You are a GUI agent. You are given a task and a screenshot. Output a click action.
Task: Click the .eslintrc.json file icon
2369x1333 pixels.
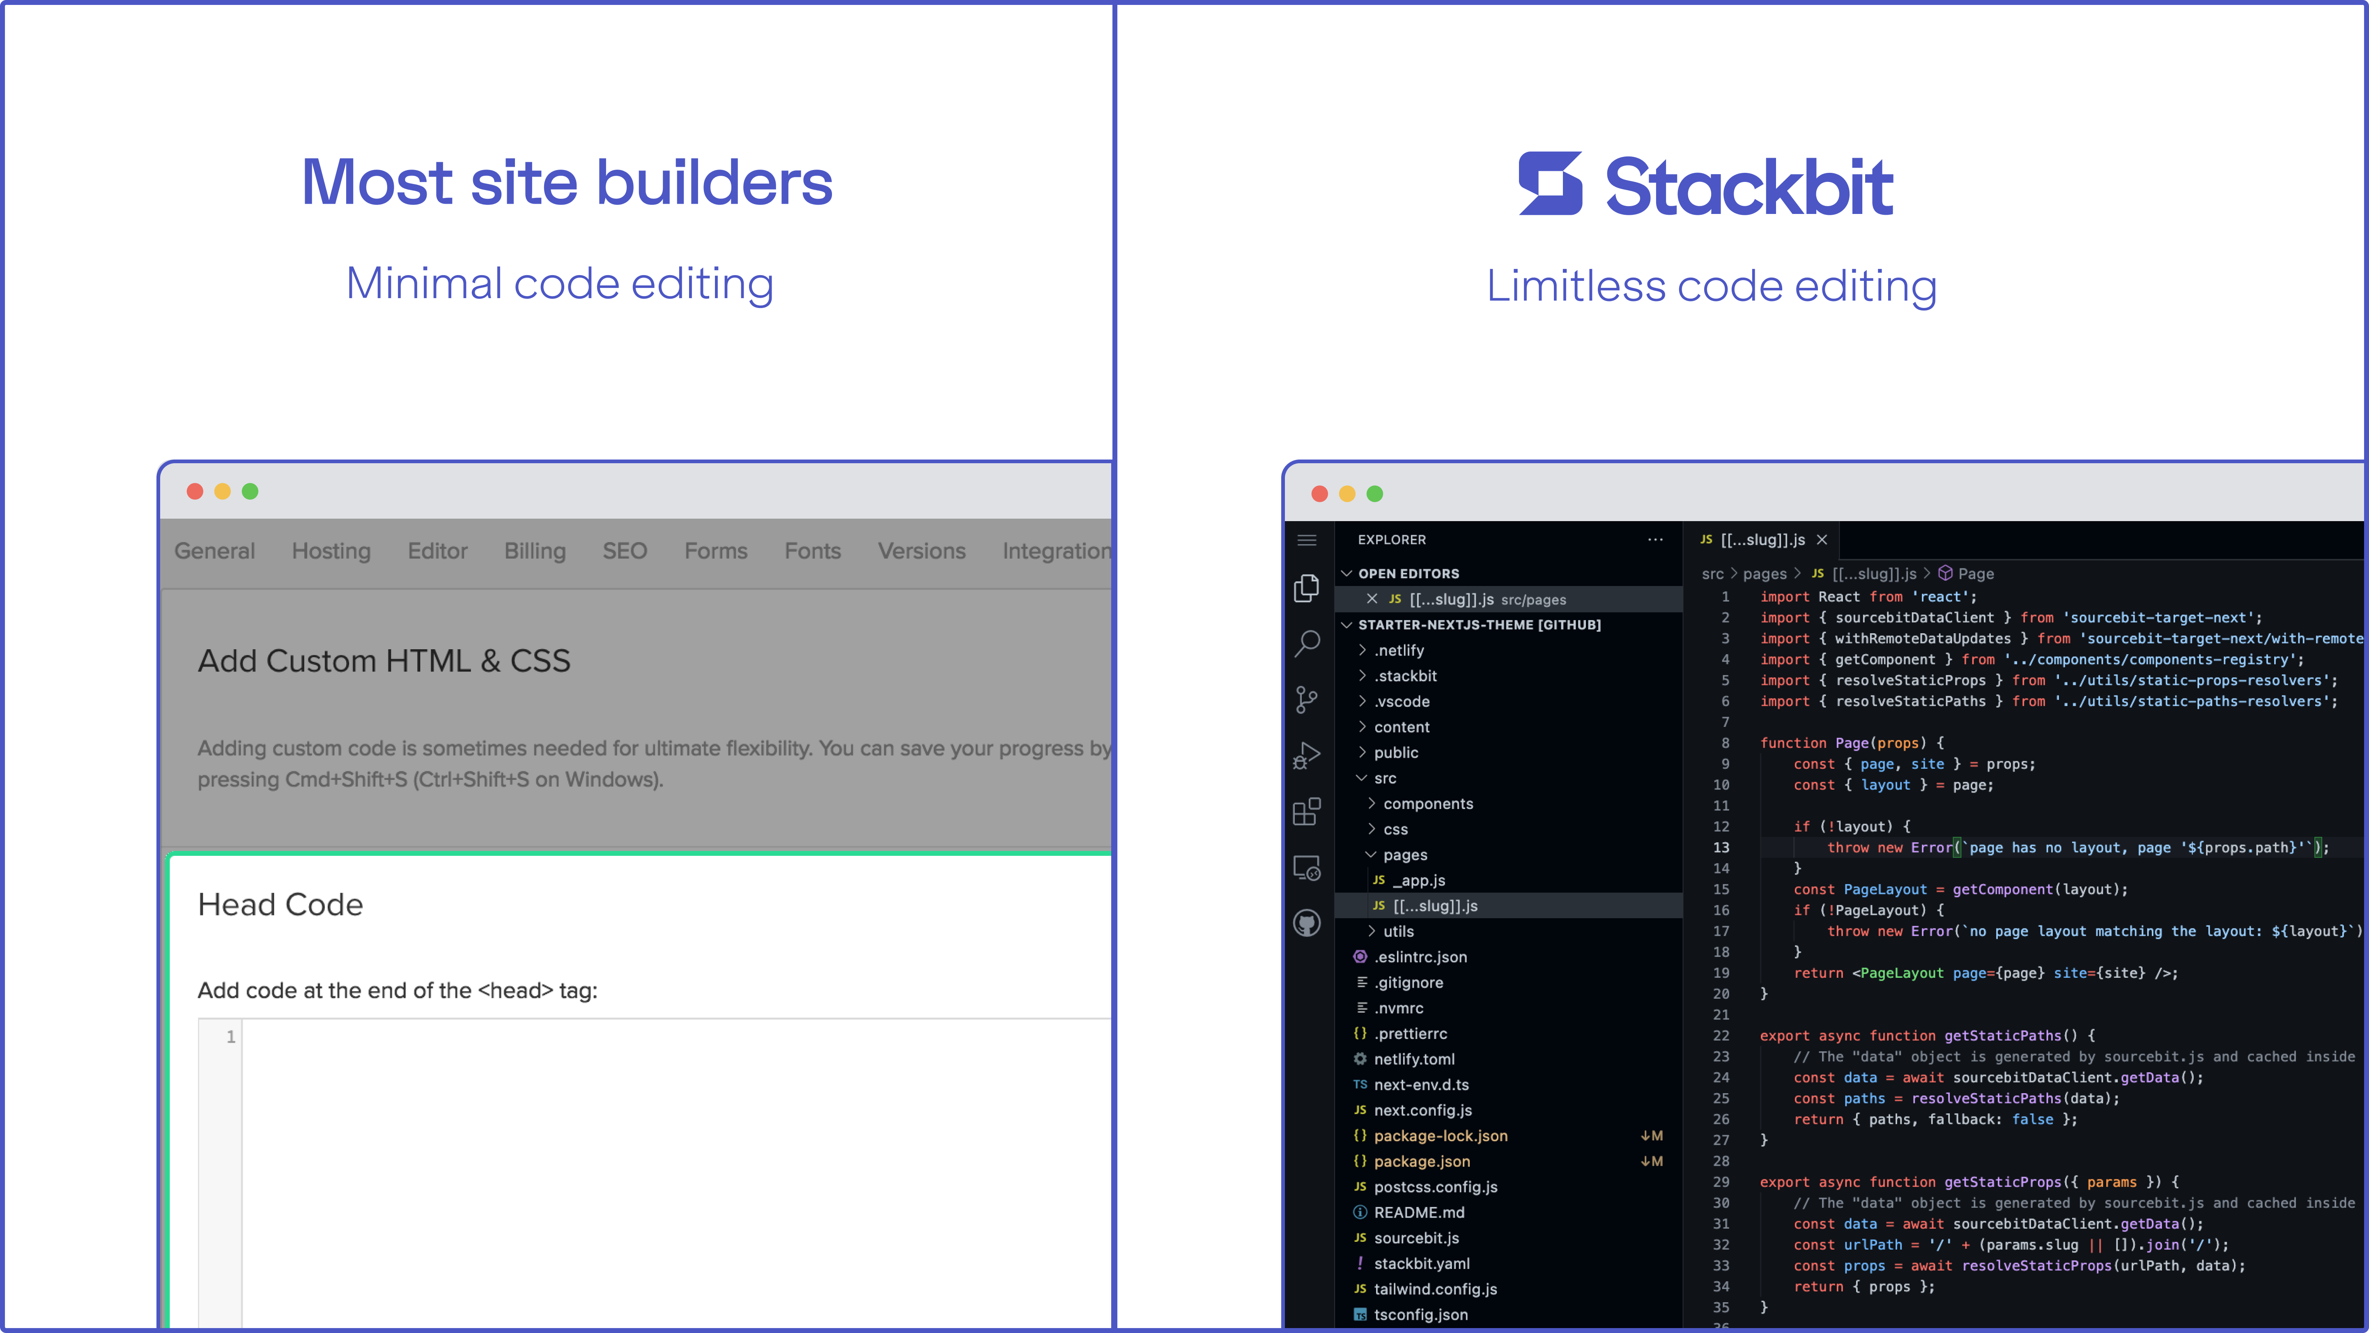(x=1360, y=957)
